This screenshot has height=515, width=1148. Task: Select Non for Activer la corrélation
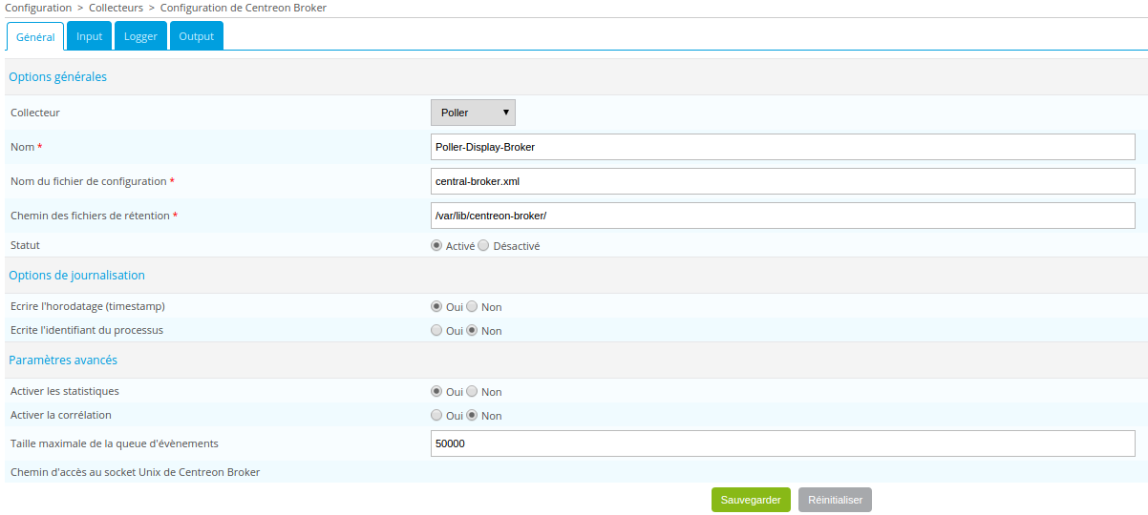point(472,415)
